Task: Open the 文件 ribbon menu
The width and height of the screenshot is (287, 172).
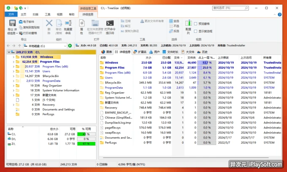Action: tap(11, 14)
